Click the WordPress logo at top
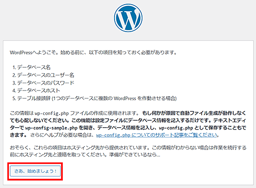This screenshot has height=188, width=256. pos(128,18)
